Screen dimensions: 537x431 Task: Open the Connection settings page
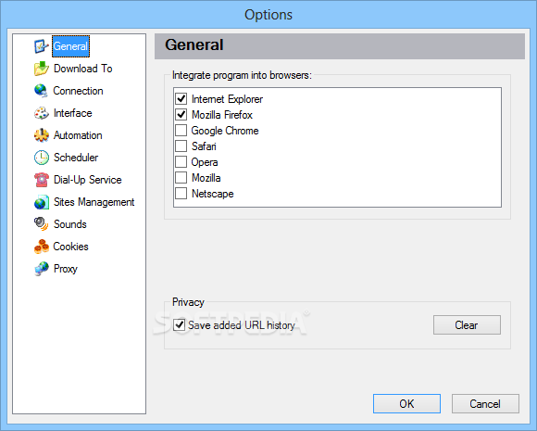[x=78, y=91]
